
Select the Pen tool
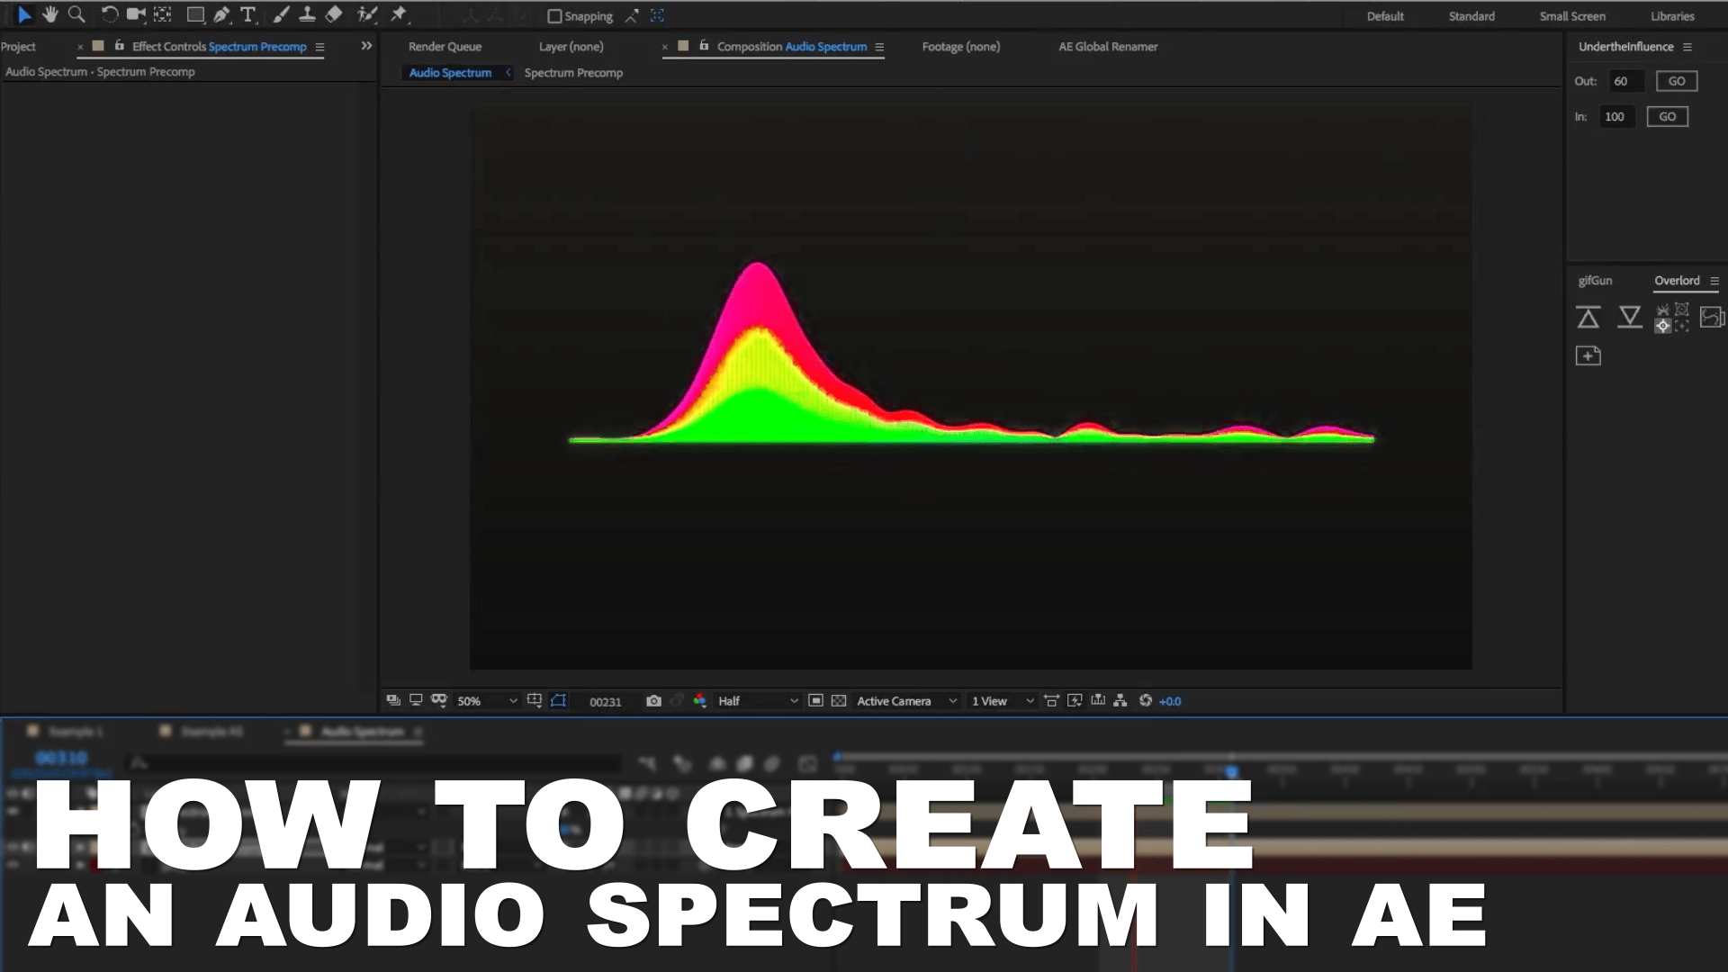pos(221,14)
